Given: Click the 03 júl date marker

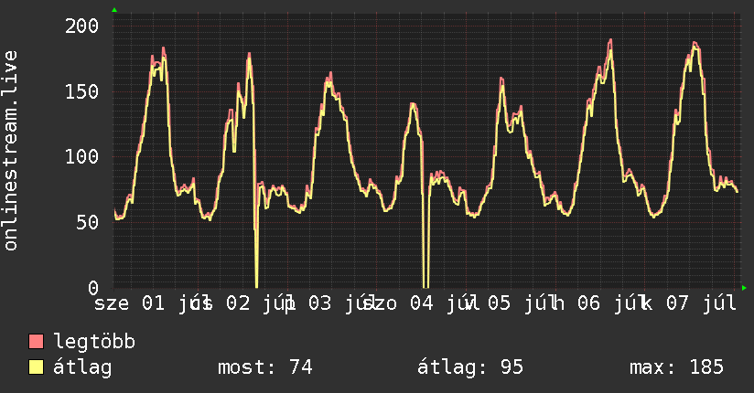Looking at the screenshot, I should [338, 303].
